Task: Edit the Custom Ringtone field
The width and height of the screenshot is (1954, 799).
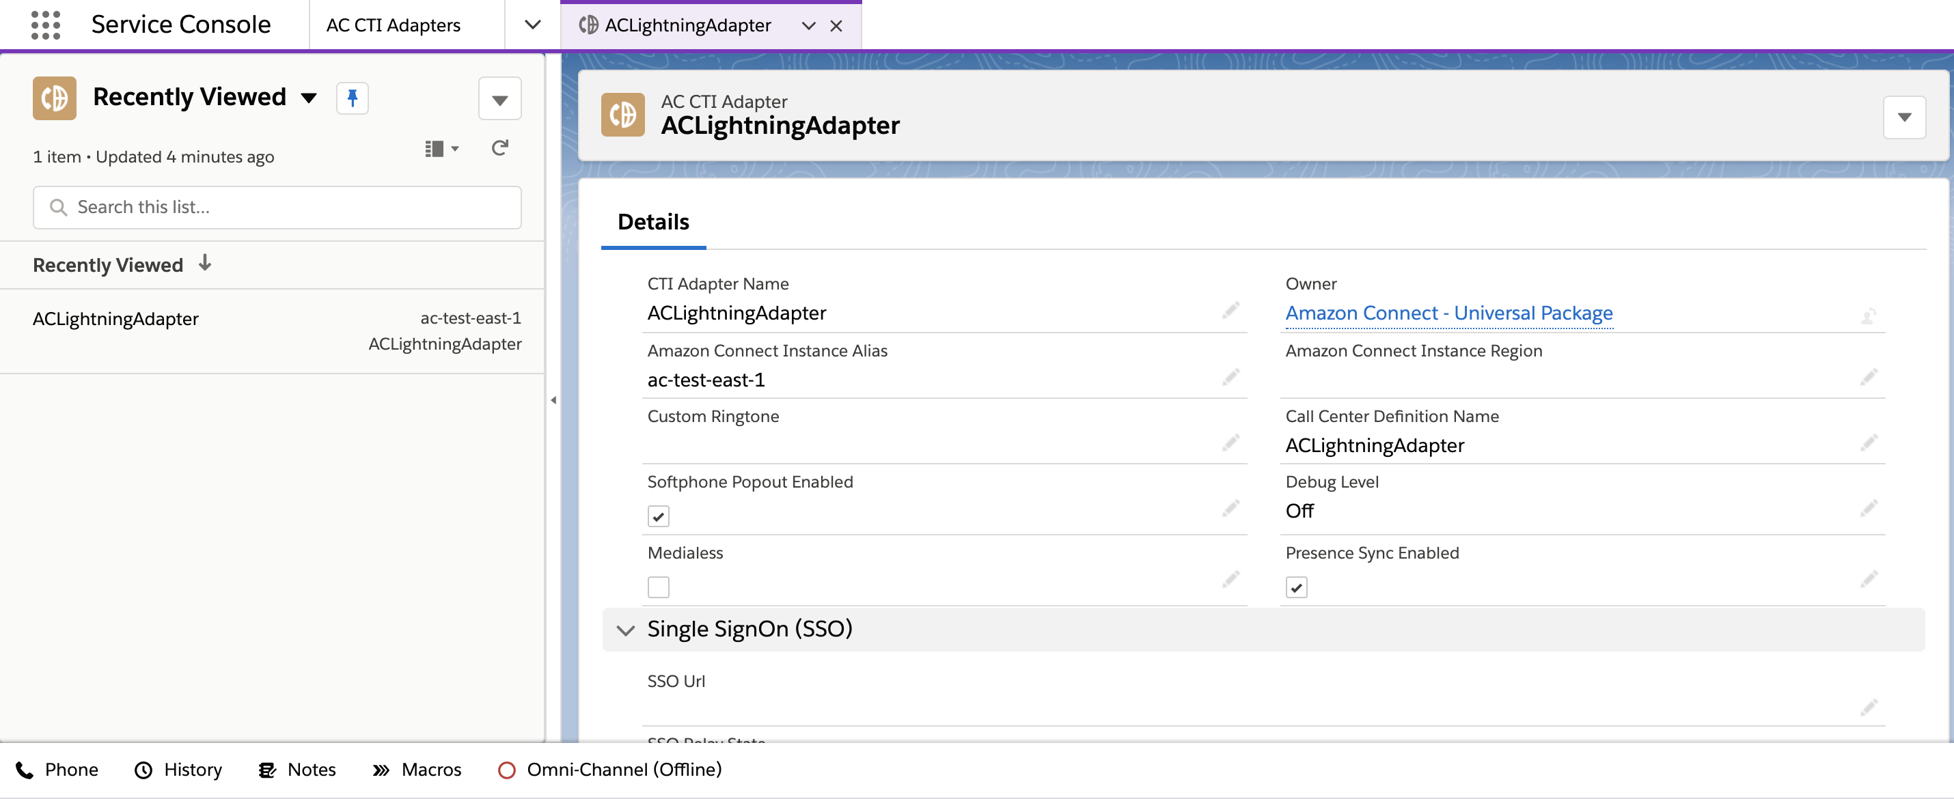Action: 1230,443
